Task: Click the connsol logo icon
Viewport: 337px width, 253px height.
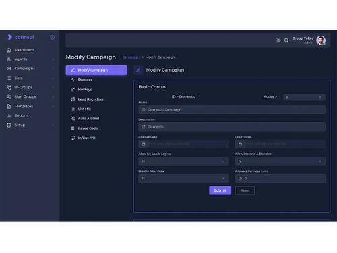Action: click(x=9, y=37)
